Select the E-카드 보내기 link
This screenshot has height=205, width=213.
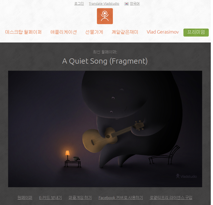click(x=50, y=198)
